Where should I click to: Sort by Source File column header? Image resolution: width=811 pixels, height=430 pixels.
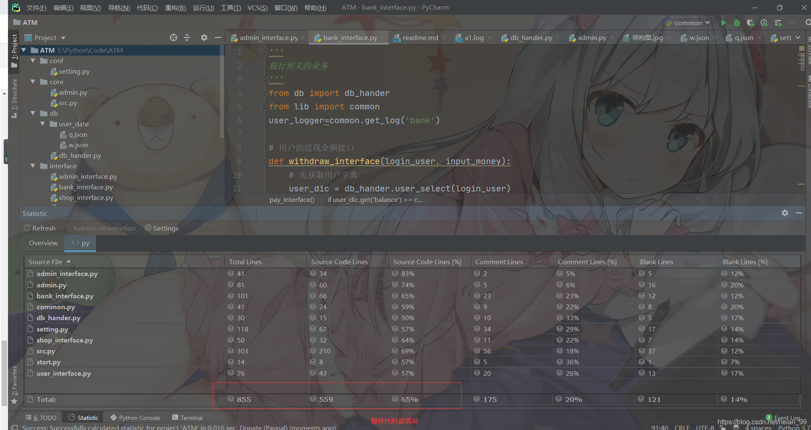tap(124, 262)
